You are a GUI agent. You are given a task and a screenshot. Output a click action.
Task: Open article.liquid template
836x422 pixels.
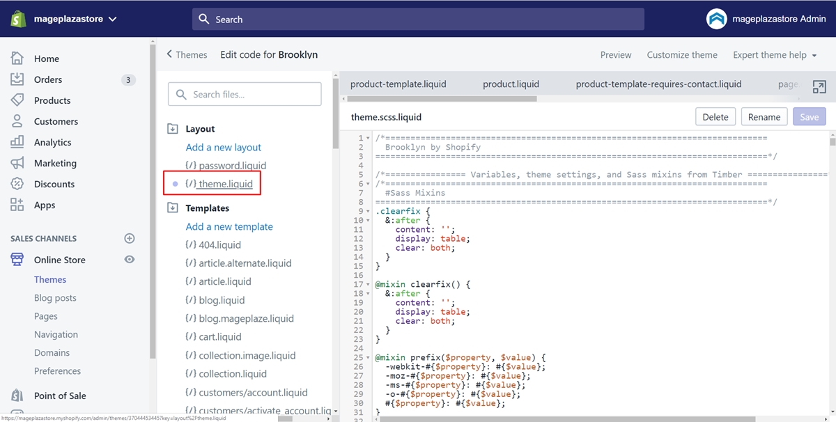218,281
